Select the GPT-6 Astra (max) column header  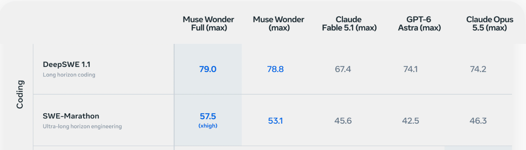coord(419,24)
